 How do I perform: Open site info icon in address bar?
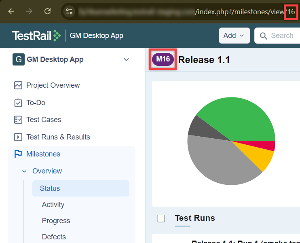(x=70, y=11)
